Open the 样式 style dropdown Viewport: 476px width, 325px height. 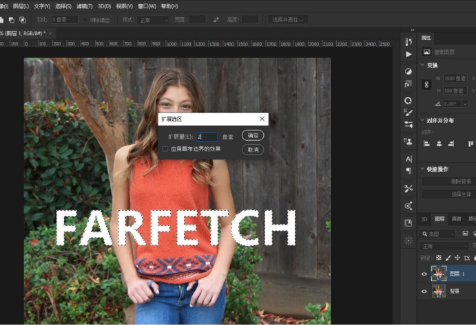point(154,20)
